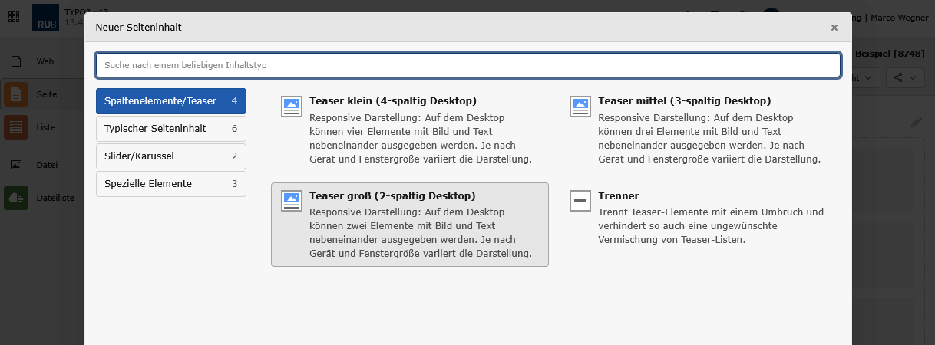Image resolution: width=935 pixels, height=345 pixels.
Task: Open the share dropdown button
Action: click(x=905, y=77)
